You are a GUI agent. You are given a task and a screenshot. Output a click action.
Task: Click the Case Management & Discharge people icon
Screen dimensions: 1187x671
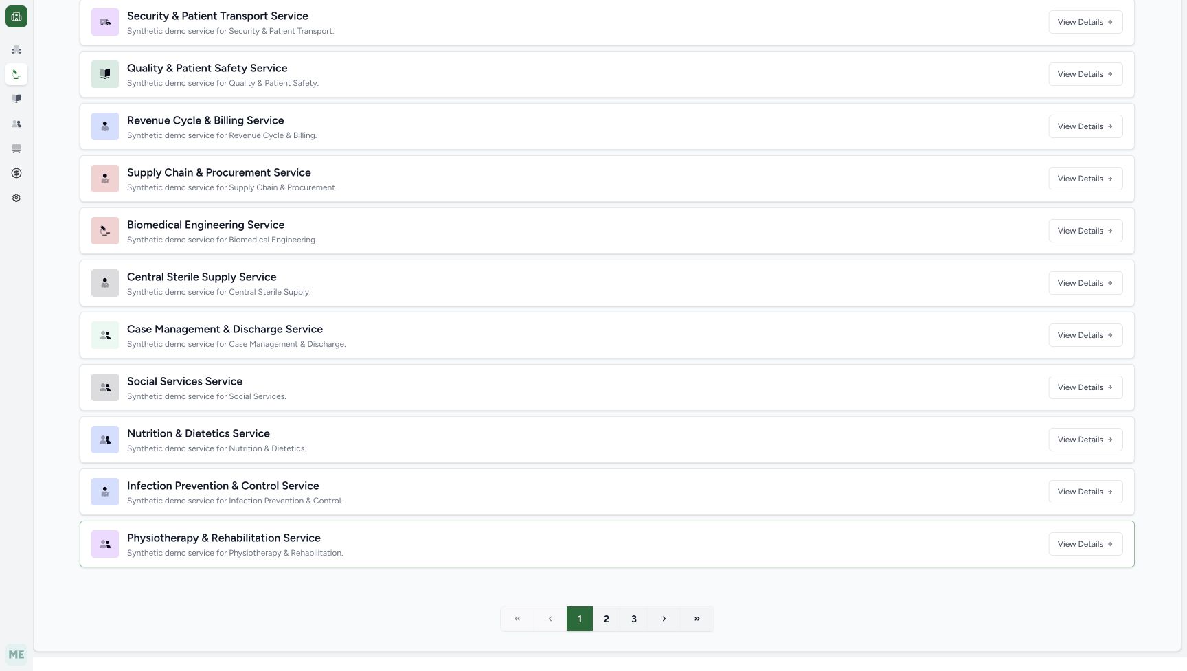[x=105, y=335]
